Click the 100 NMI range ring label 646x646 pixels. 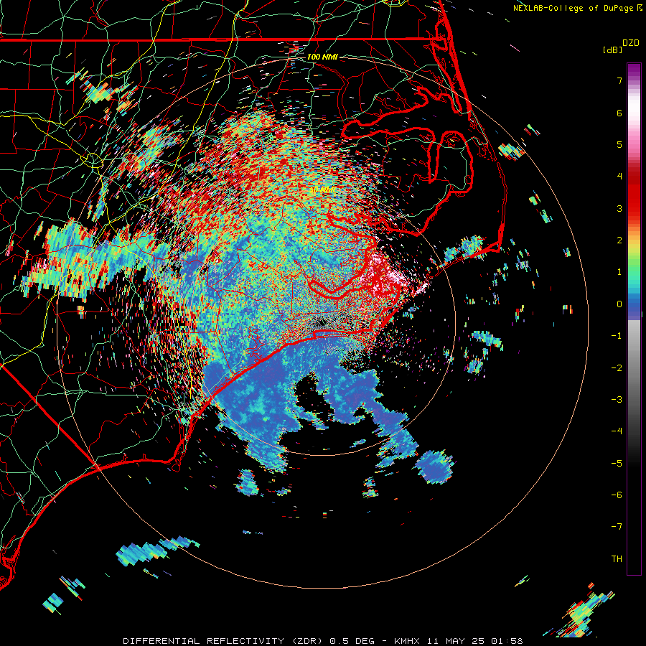[x=322, y=57]
